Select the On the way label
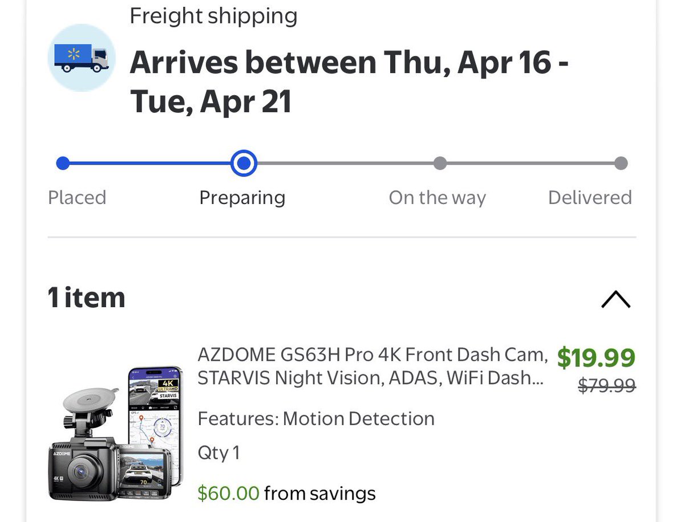 [x=437, y=198]
